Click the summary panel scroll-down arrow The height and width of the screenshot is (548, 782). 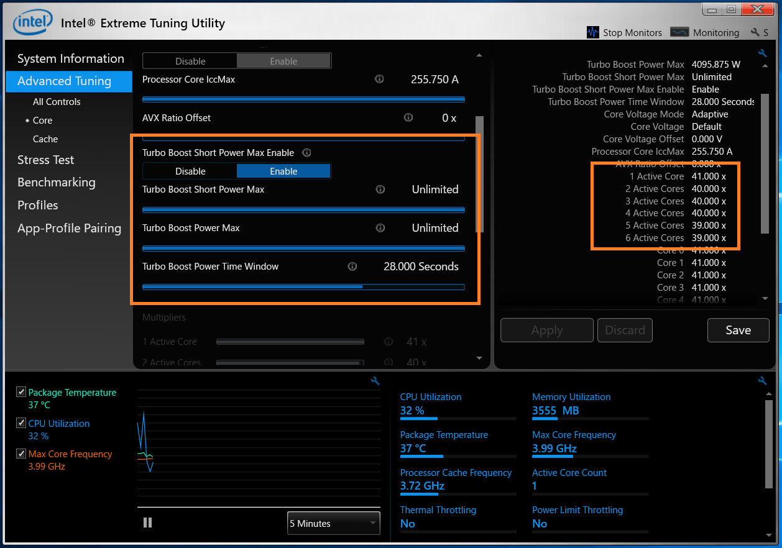(765, 299)
